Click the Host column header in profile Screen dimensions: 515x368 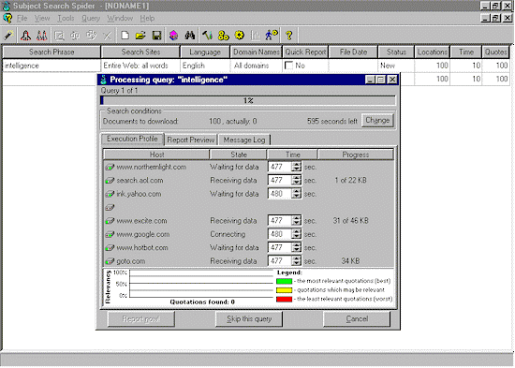[156, 155]
